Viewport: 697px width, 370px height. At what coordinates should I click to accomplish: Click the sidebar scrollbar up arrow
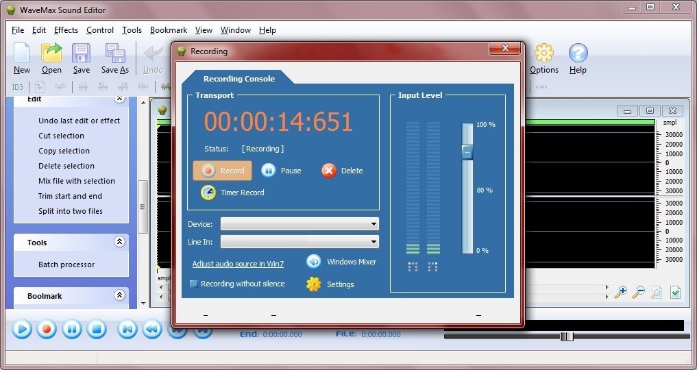click(x=143, y=103)
